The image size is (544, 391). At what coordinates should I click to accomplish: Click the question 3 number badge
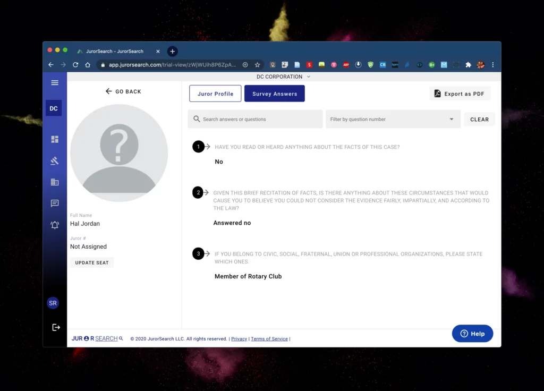pos(199,253)
